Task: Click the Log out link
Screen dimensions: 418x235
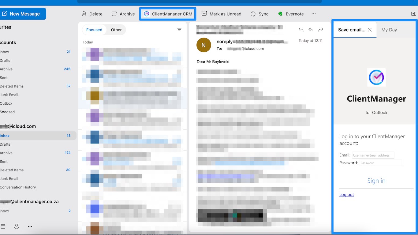Action: coord(346,195)
